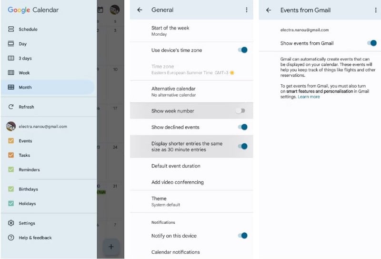The width and height of the screenshot is (381, 259).
Task: Click the Week view icon
Action: [11, 73]
